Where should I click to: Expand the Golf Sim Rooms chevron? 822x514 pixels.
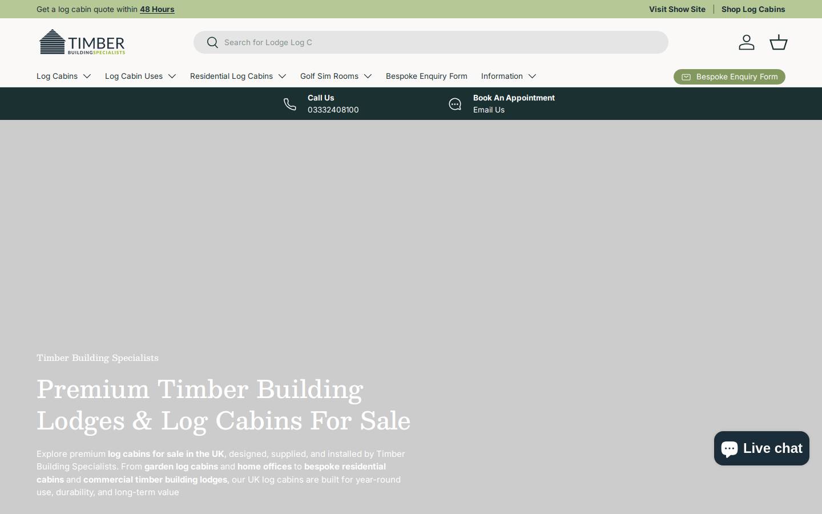point(368,76)
